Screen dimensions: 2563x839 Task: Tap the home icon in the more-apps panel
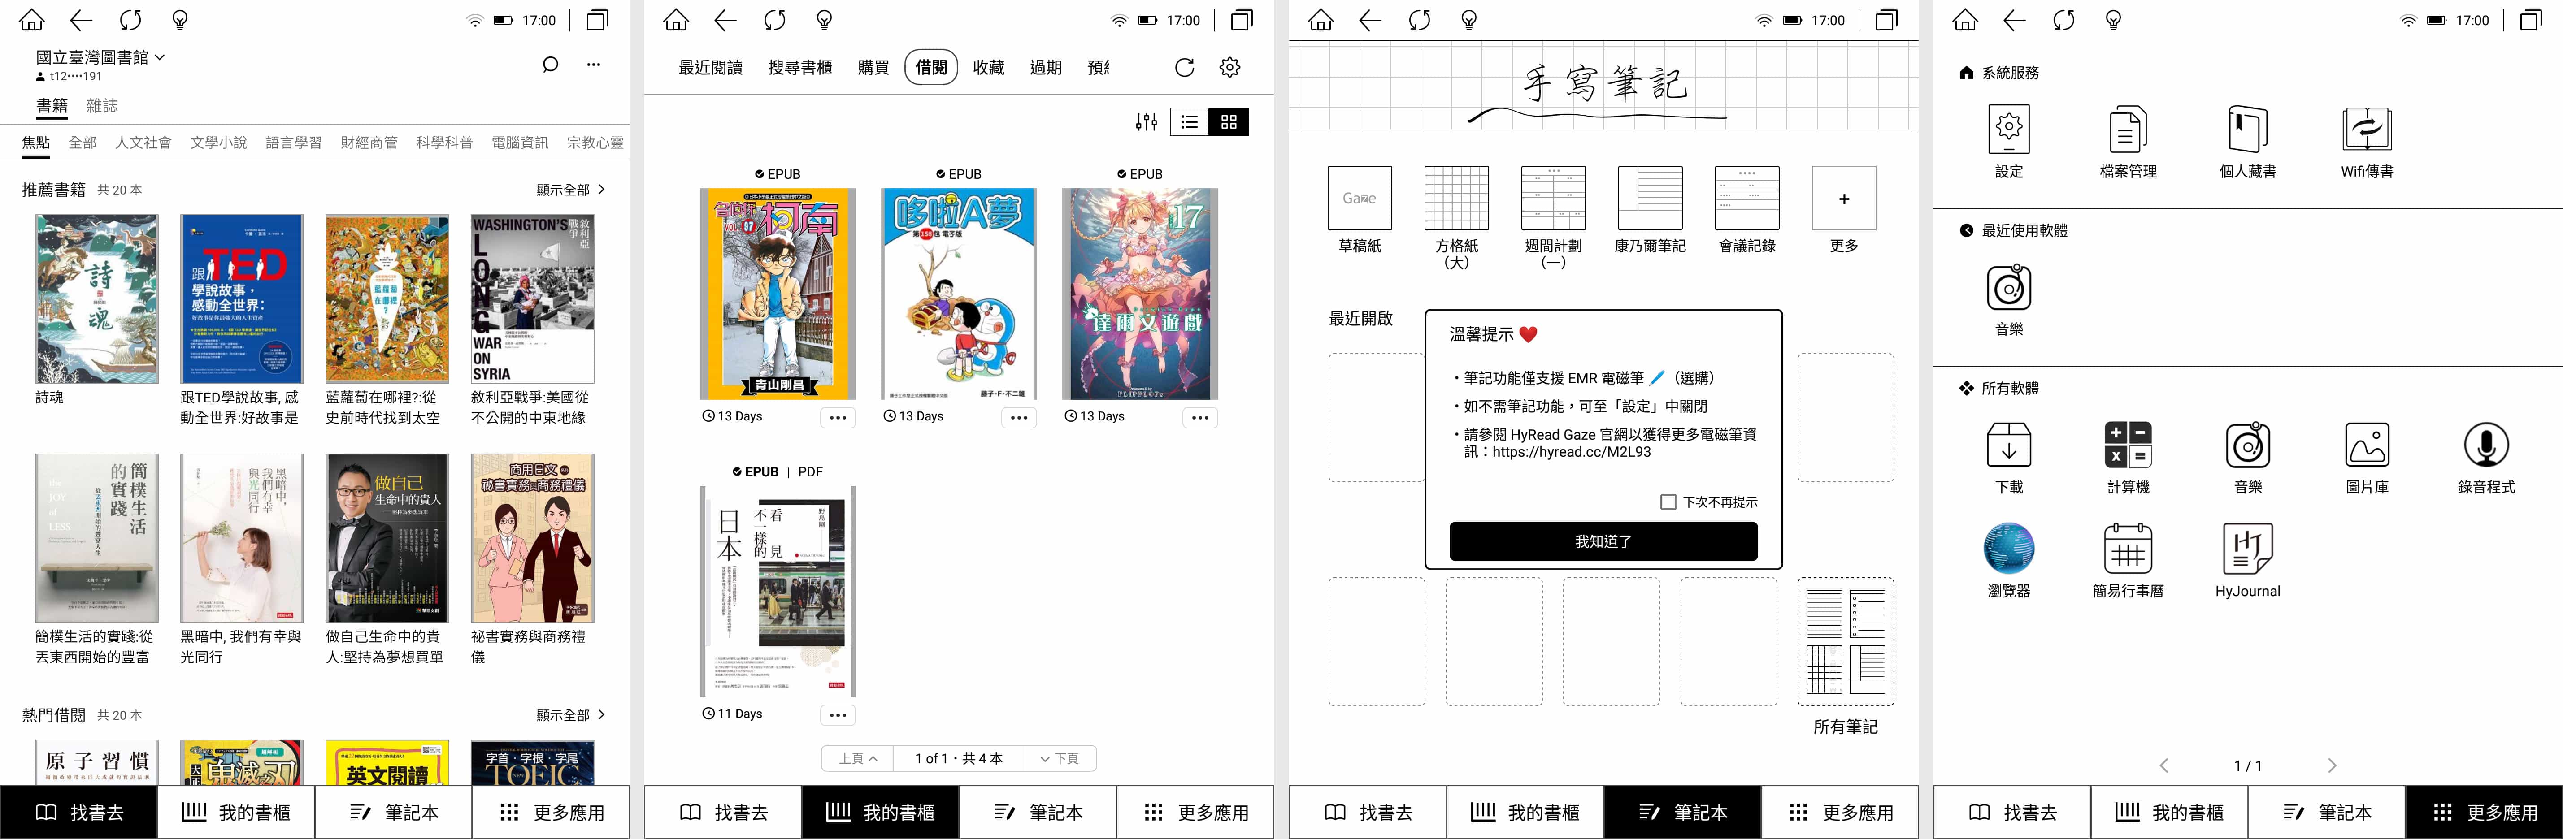1965,20
